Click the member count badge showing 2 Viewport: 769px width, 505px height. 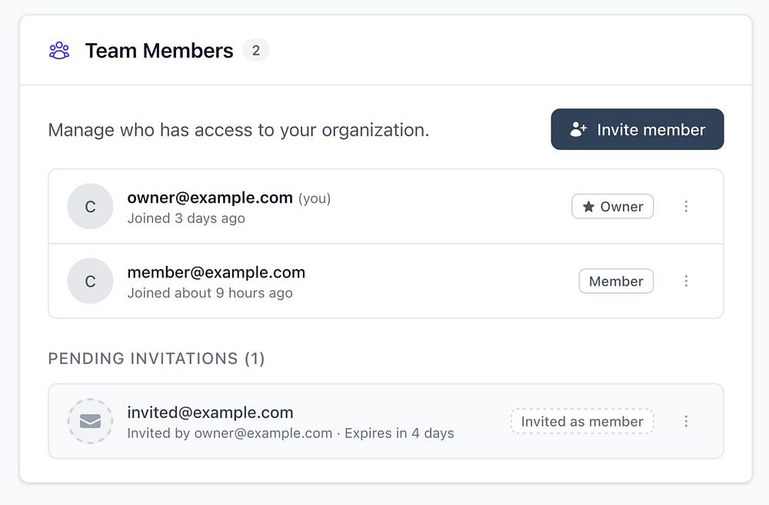pyautogui.click(x=256, y=51)
